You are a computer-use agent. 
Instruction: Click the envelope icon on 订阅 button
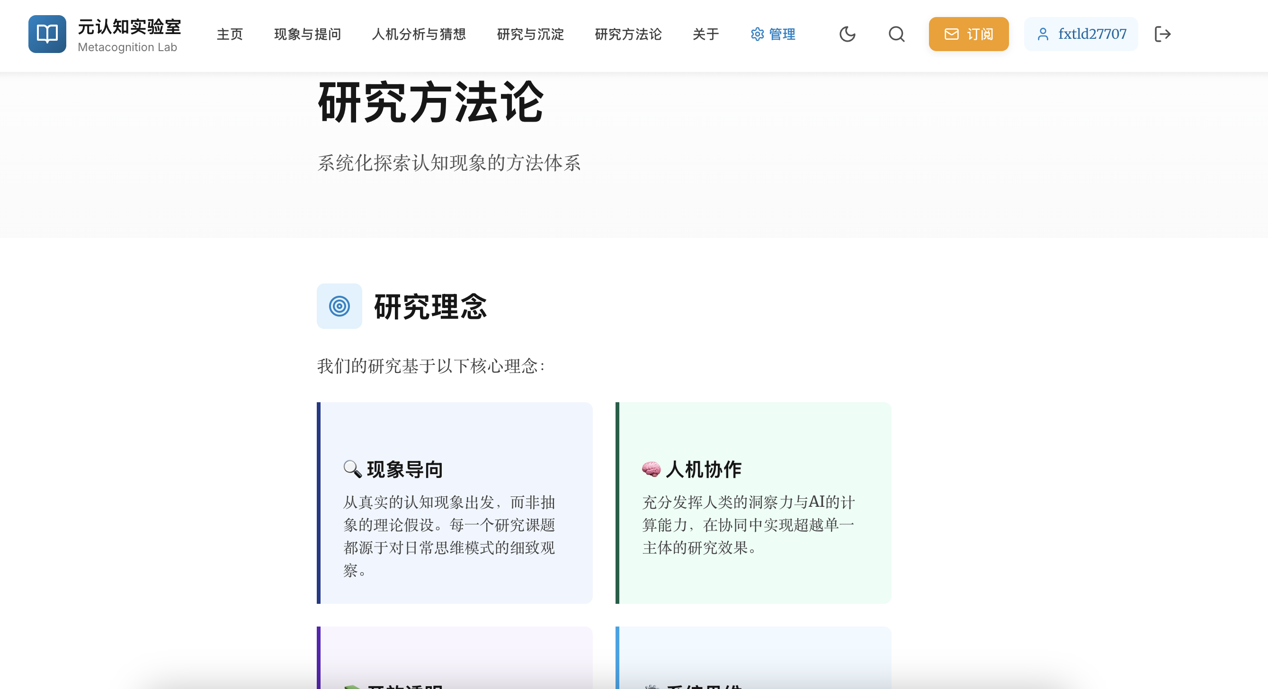click(951, 34)
